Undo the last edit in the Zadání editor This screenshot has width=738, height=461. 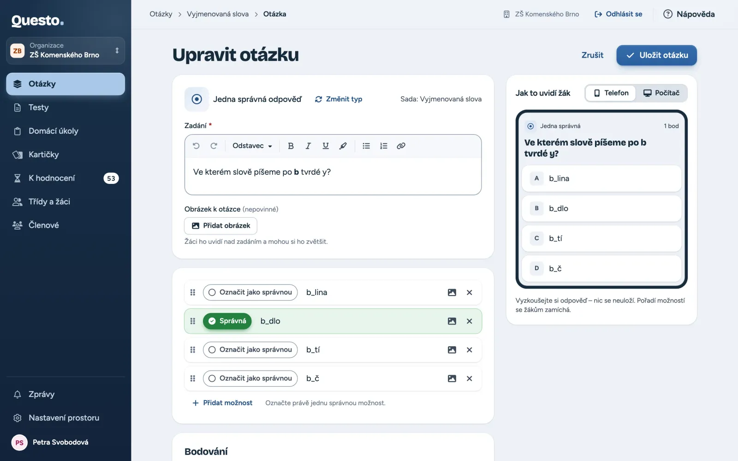pos(196,146)
